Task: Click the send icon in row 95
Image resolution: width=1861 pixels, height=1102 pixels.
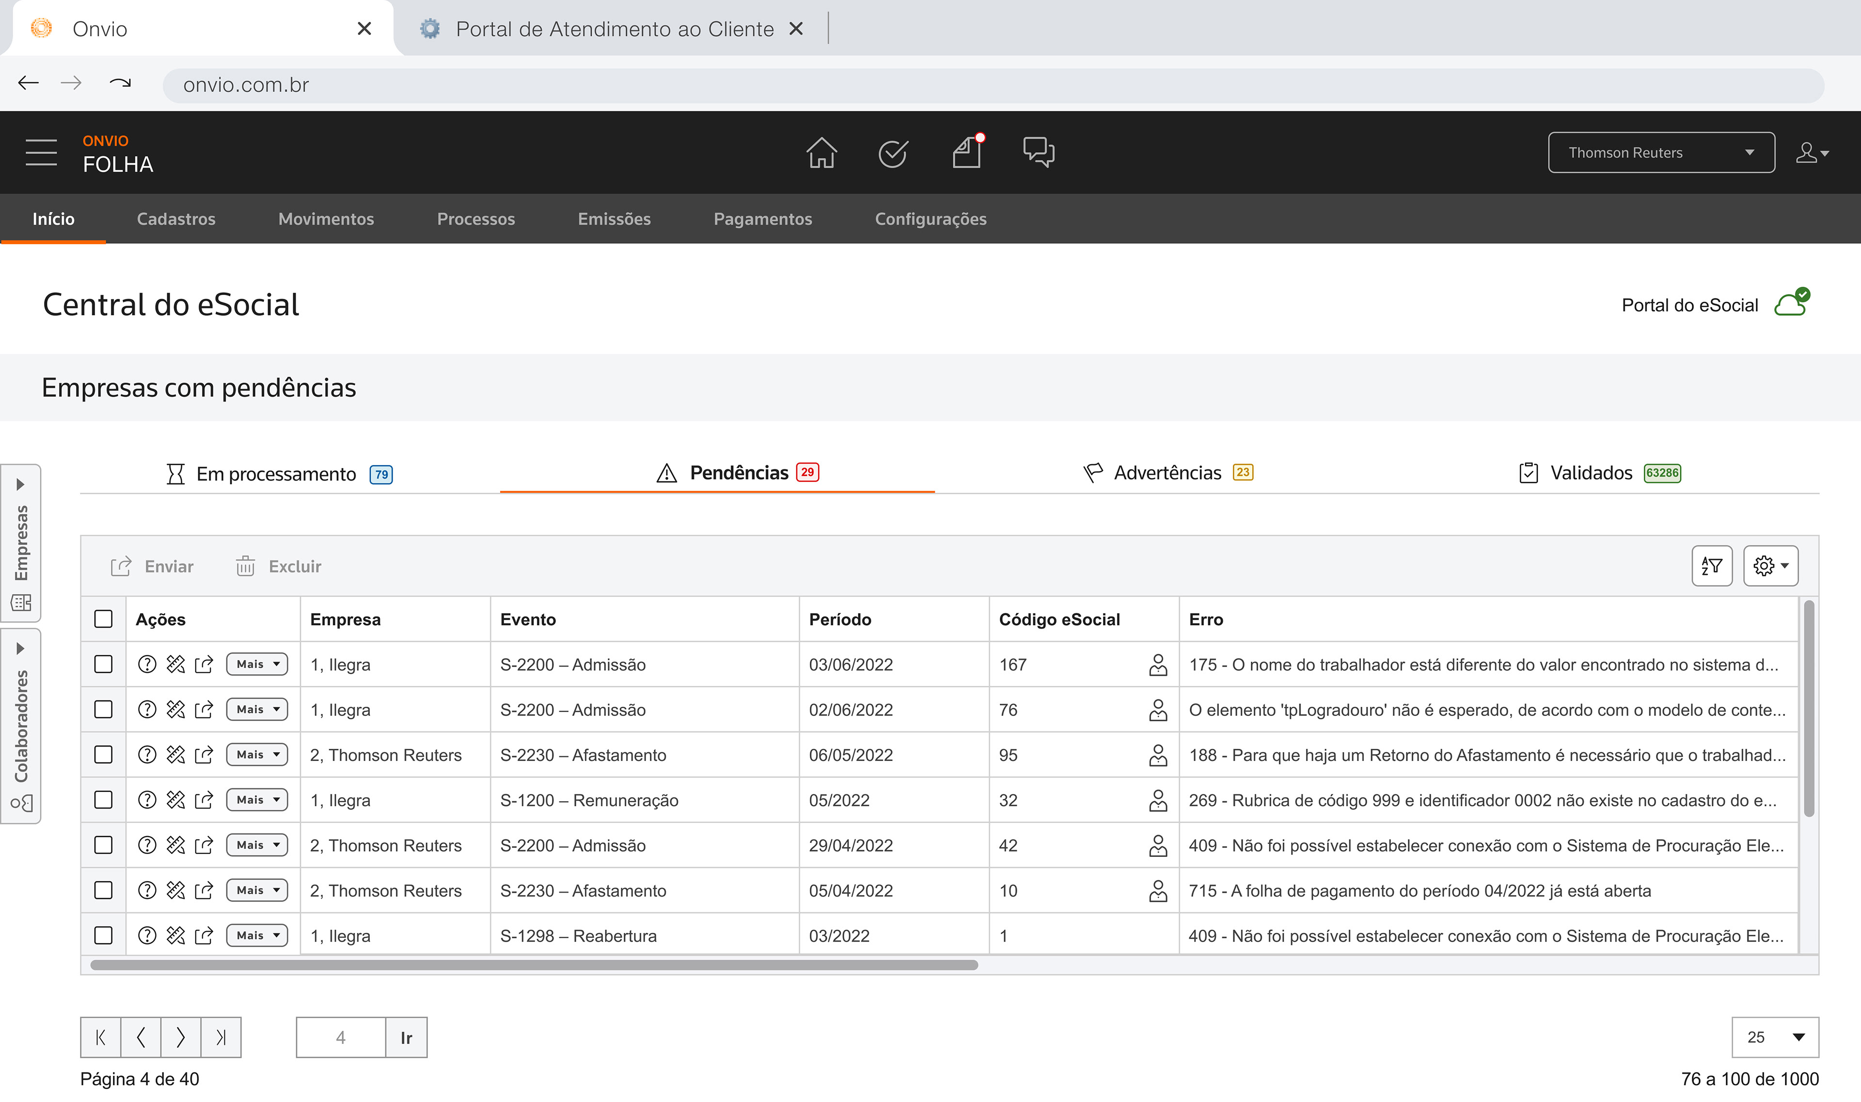Action: point(204,755)
